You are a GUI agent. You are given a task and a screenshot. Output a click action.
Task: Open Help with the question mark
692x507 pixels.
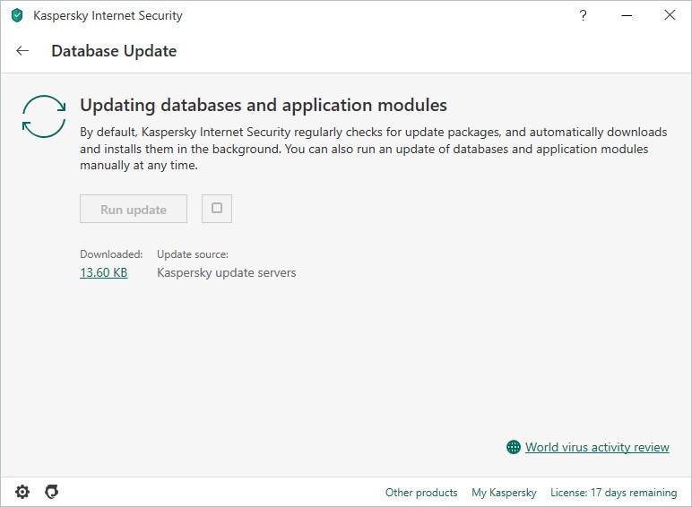pos(584,15)
